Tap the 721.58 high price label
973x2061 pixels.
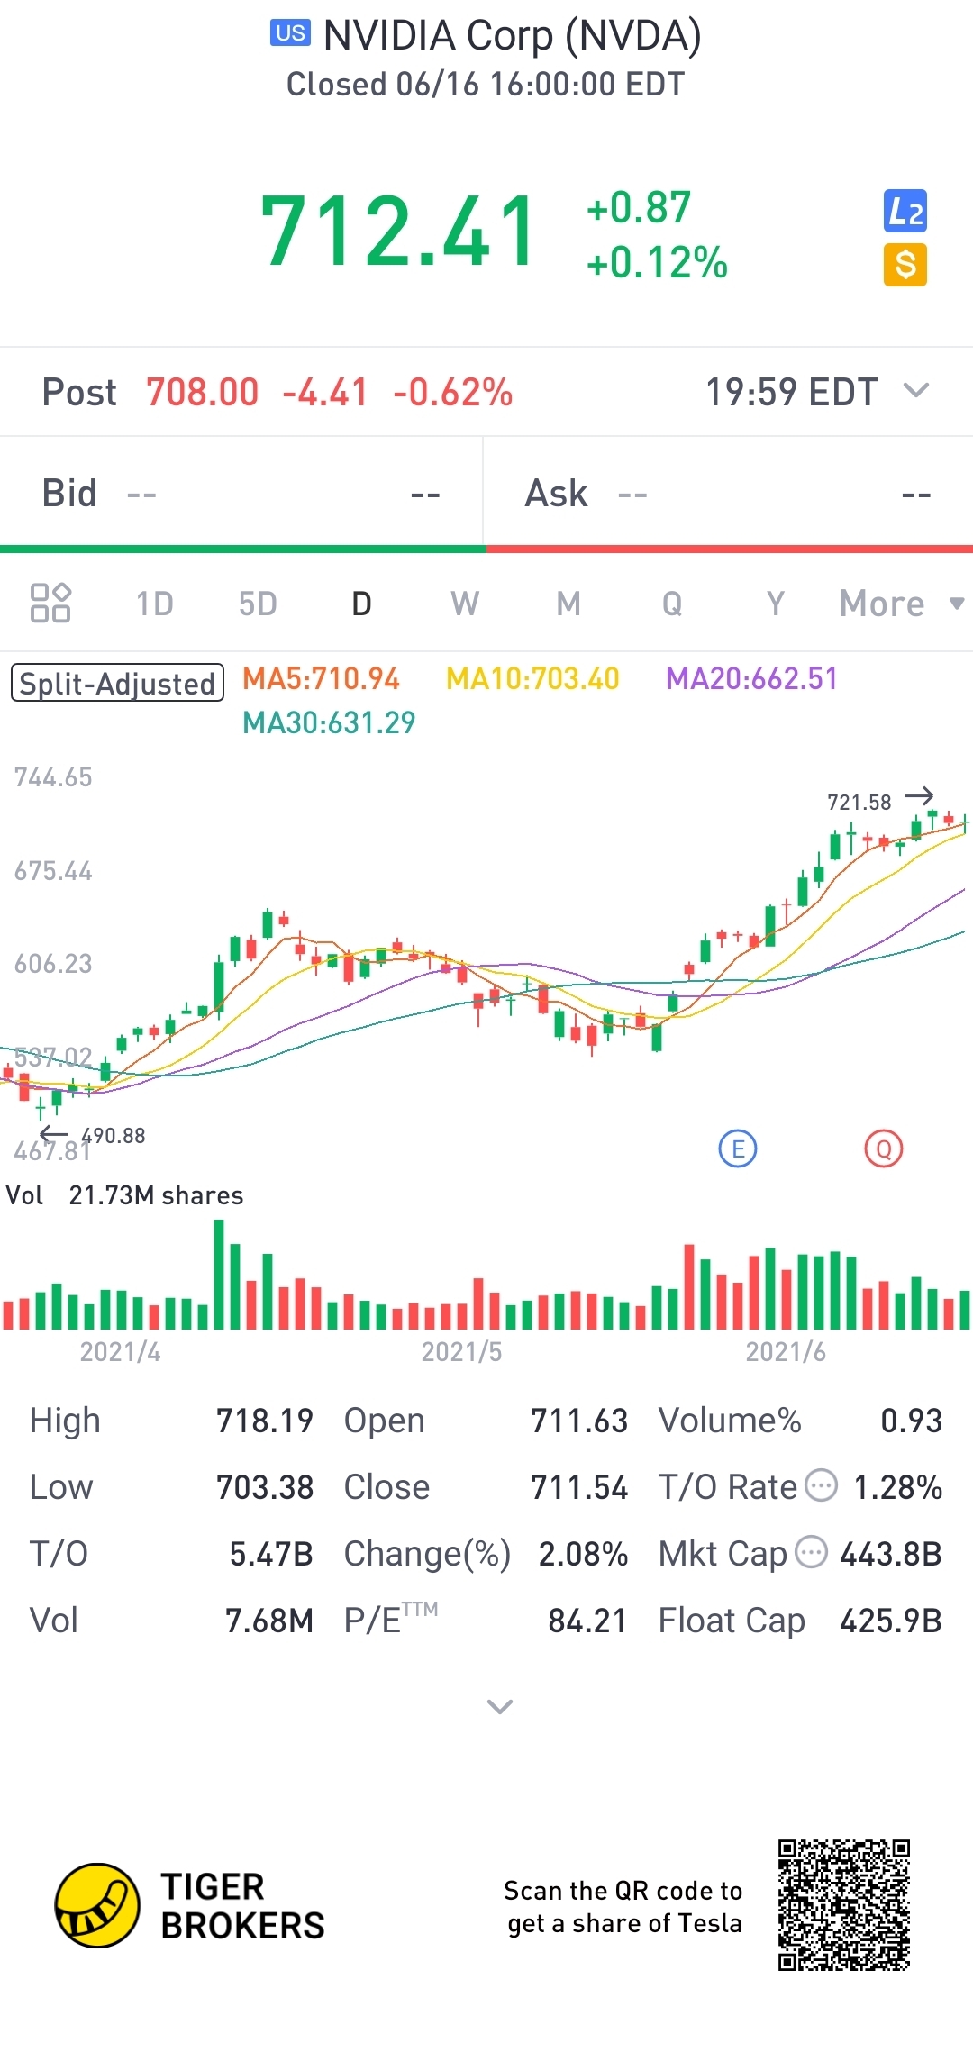[x=859, y=802]
